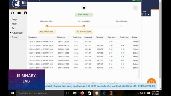Click entry spot 1570.86
Image resolution: width=171 pixels, height=96 pixels.
(x=88, y=42)
